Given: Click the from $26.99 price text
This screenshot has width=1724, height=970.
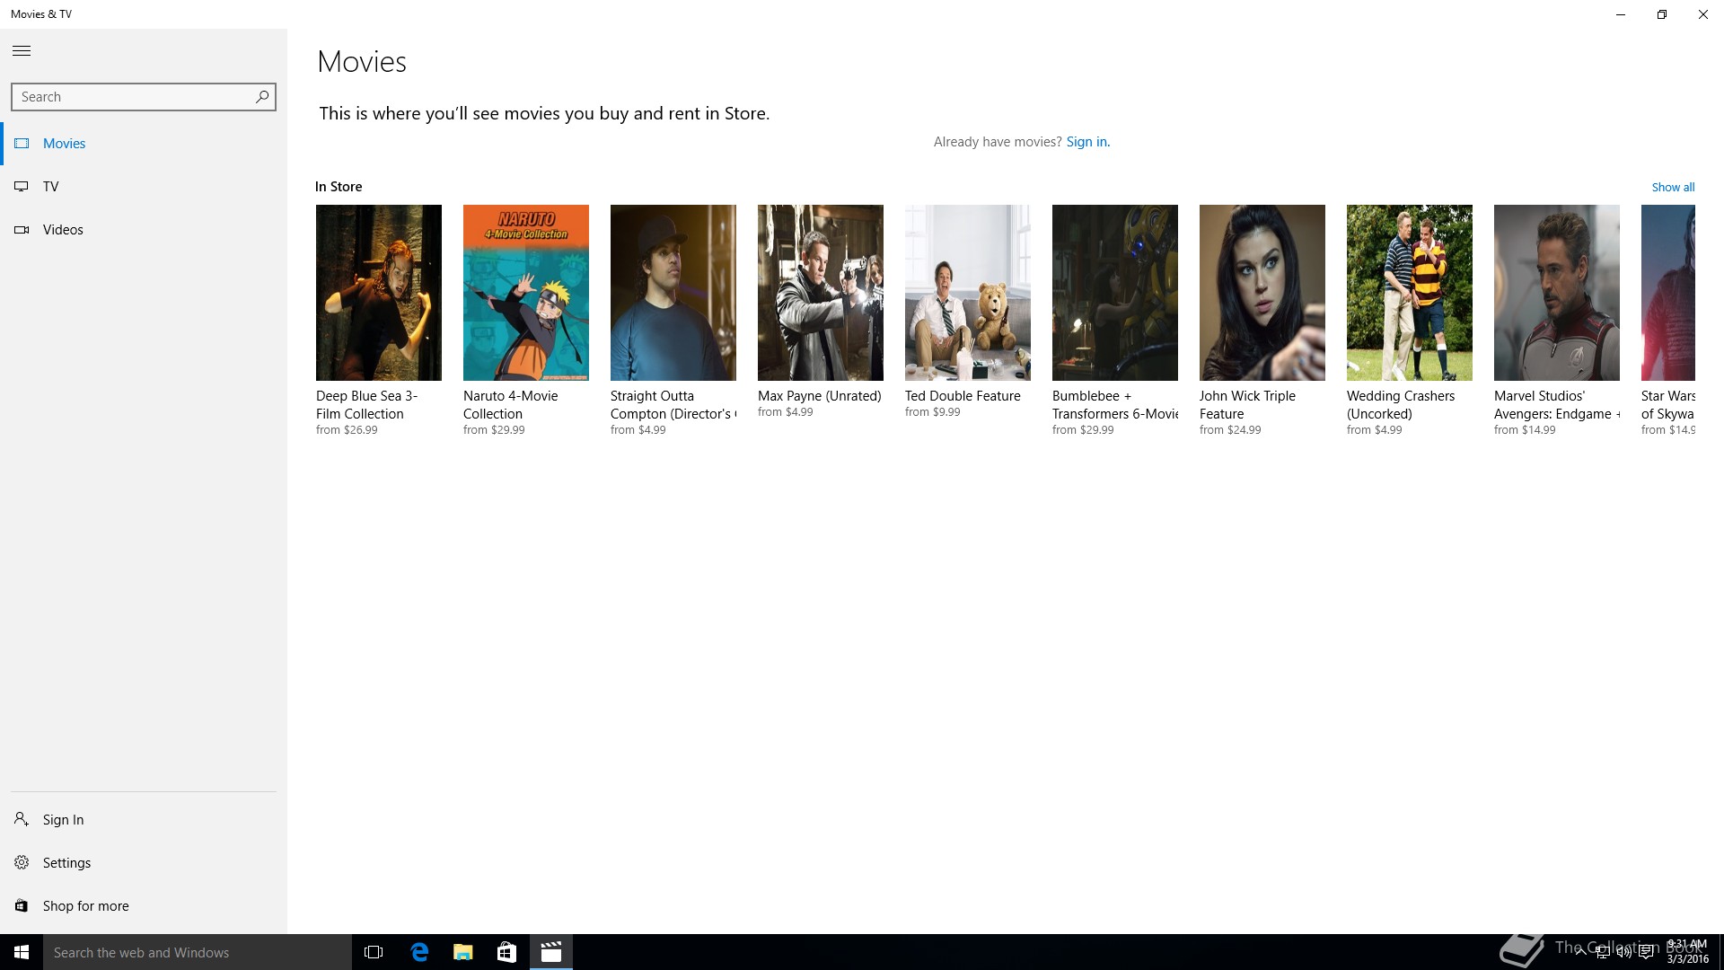Looking at the screenshot, I should tap(347, 430).
